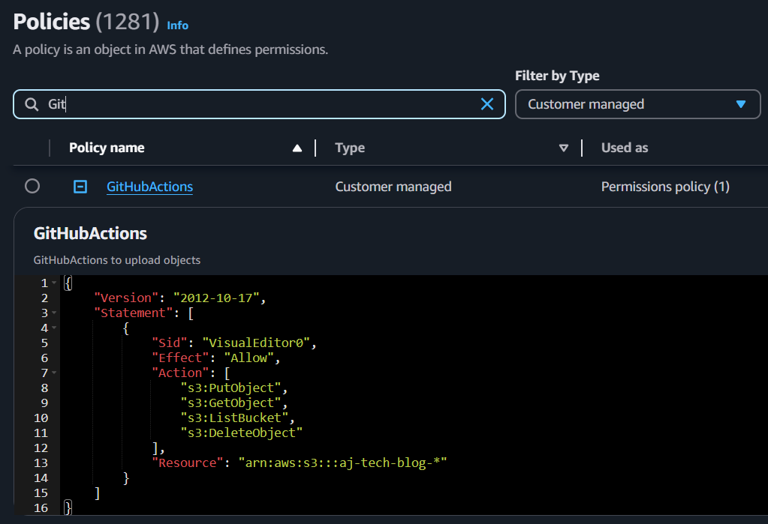Open the Info link beside Policies
The width and height of the screenshot is (768, 524).
177,25
